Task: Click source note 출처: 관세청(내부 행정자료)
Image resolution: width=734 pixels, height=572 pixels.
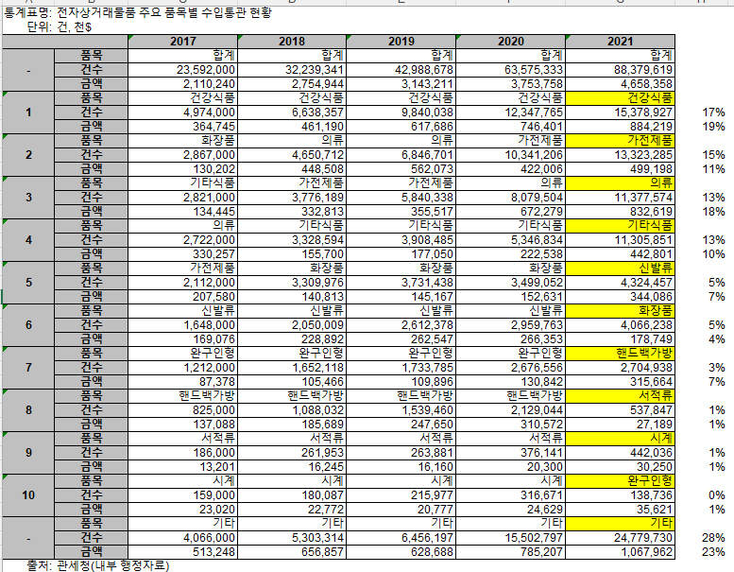Action: (x=97, y=565)
